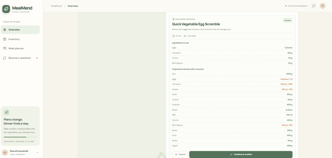
Task: Open the Overview lightning icon in sidebar
Action: (5, 30)
